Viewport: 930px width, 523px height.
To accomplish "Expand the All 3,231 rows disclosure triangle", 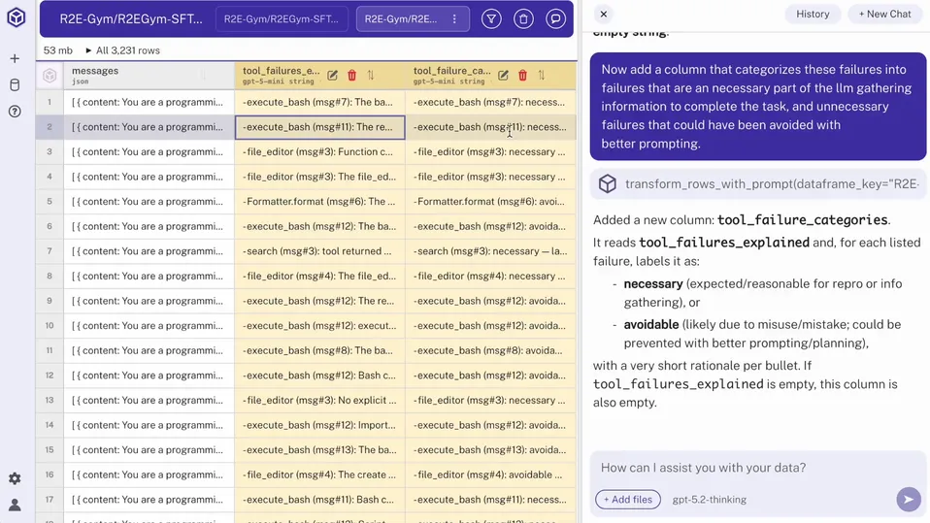I will pos(89,50).
